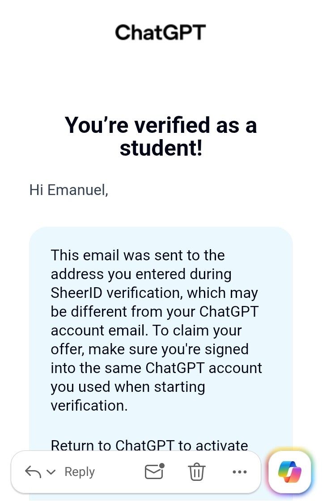Click the ChatGPT logo at top

point(161,32)
